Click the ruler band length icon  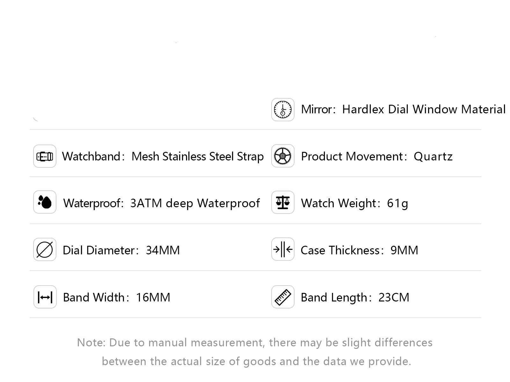283,297
